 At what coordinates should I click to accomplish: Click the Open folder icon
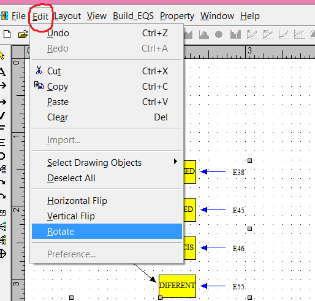[23, 34]
